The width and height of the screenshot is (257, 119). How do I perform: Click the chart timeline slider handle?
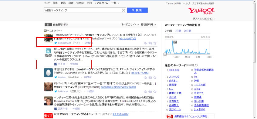[x=165, y=54]
